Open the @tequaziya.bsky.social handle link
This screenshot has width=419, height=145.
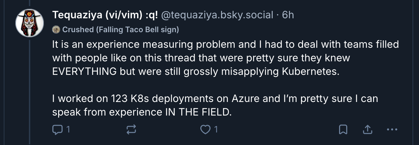[217, 15]
